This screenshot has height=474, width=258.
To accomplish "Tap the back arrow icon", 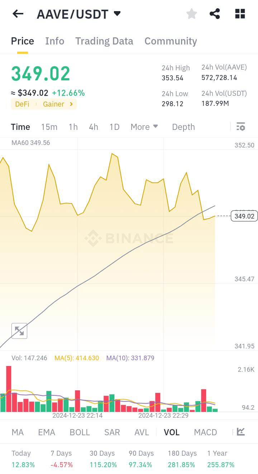I will pyautogui.click(x=18, y=14).
